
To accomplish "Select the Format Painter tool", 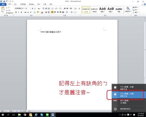I will tap(9, 13).
